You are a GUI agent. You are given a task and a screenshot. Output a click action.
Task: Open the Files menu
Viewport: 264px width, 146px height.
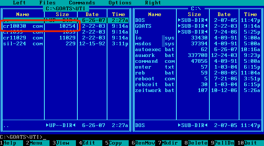pos(47,3)
